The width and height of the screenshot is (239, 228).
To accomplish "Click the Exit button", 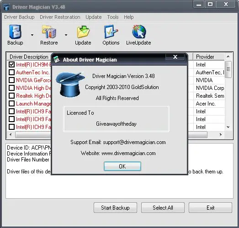I will (x=211, y=208).
